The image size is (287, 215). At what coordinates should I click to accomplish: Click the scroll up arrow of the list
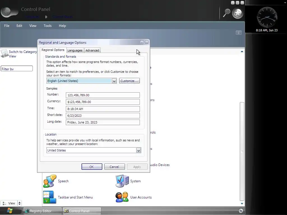tap(242, 52)
